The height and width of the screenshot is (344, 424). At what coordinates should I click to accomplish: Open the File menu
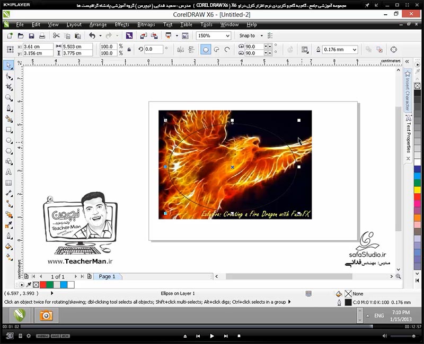coord(20,24)
